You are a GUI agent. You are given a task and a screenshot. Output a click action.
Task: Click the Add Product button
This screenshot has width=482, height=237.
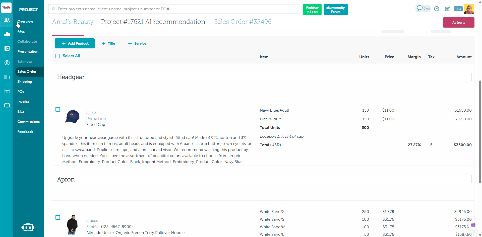click(x=75, y=43)
